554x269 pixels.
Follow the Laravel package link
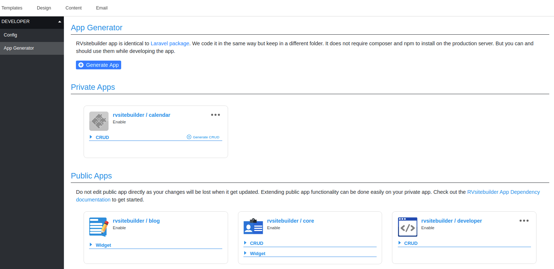[x=170, y=43]
